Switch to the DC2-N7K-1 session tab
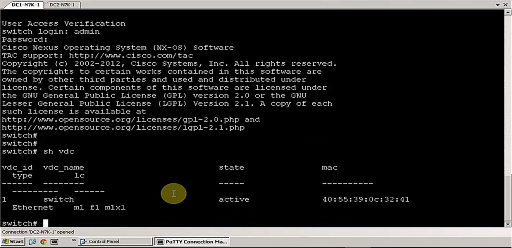The height and width of the screenshot is (248, 512). click(x=62, y=5)
